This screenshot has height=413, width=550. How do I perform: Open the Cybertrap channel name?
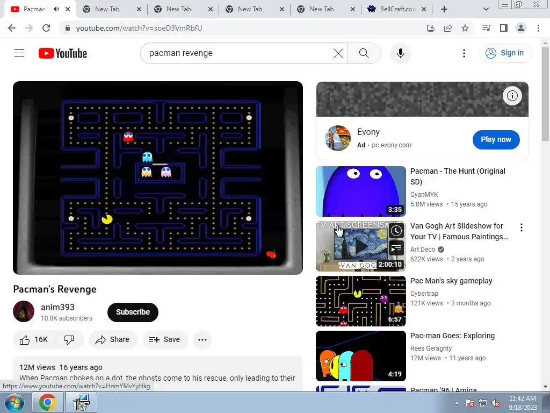pos(424,294)
